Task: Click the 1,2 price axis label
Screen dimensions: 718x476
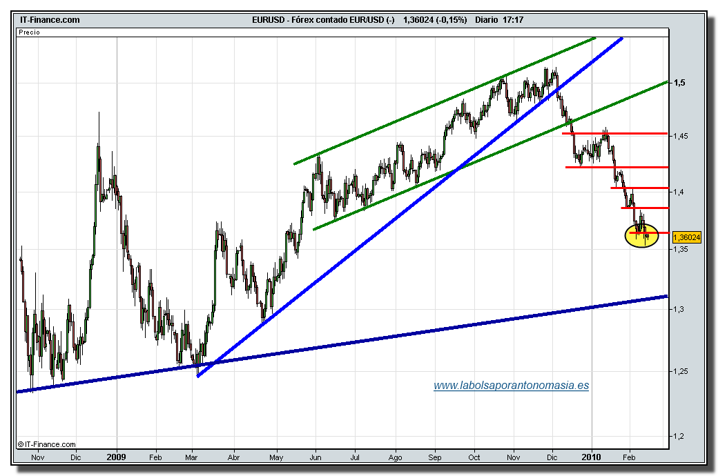Action: 678,436
